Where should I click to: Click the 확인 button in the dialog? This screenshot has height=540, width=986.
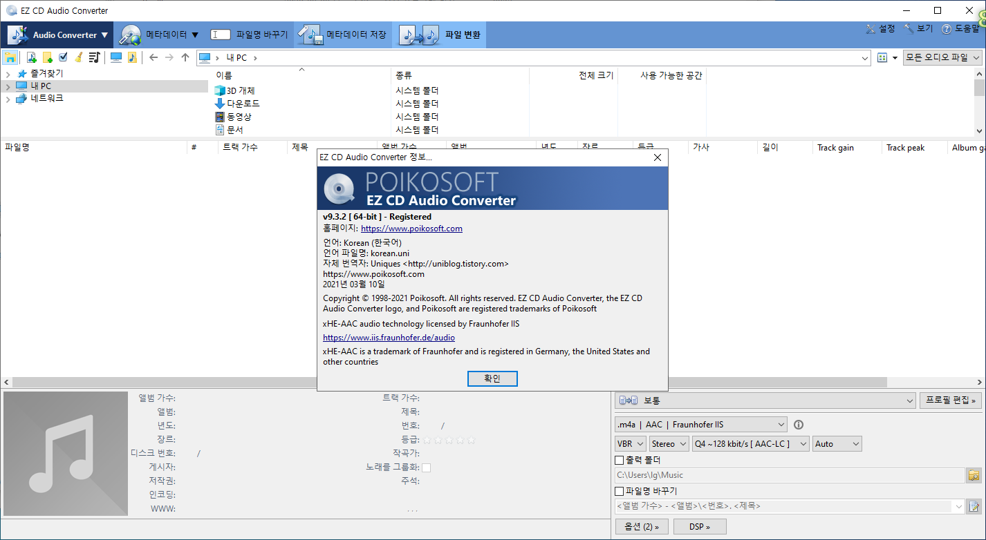coord(492,378)
